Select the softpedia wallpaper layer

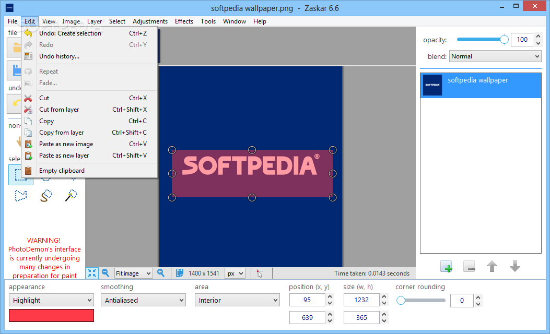(481, 85)
